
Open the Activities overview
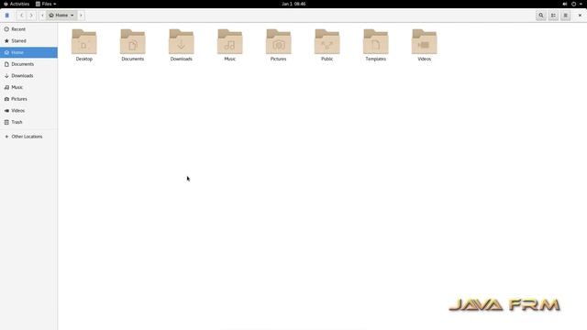click(17, 4)
